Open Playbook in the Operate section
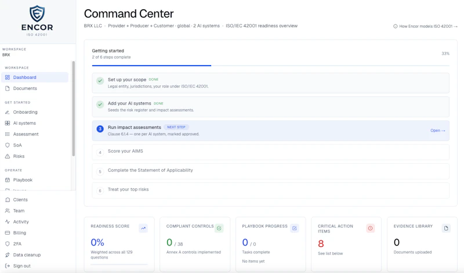This screenshot has height=273, width=464. (35, 180)
